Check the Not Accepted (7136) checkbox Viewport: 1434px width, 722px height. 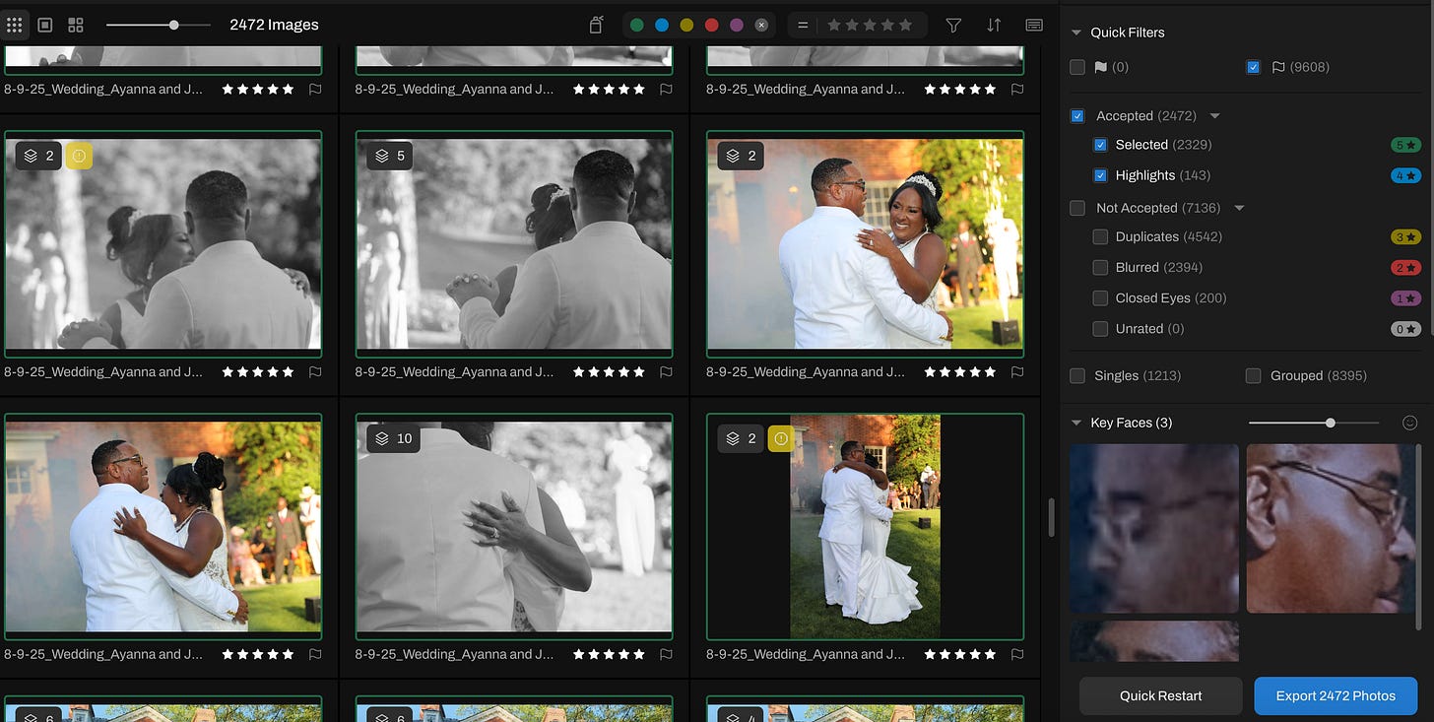1077,208
